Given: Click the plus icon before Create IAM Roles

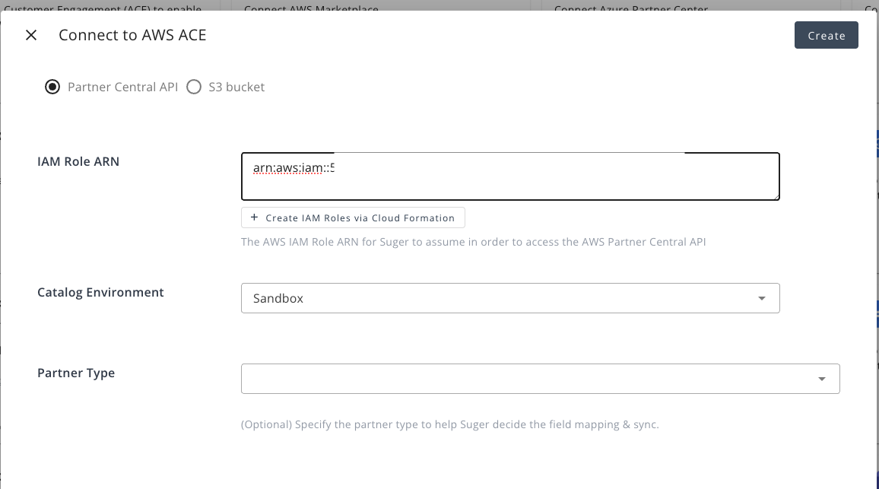Looking at the screenshot, I should [x=254, y=218].
